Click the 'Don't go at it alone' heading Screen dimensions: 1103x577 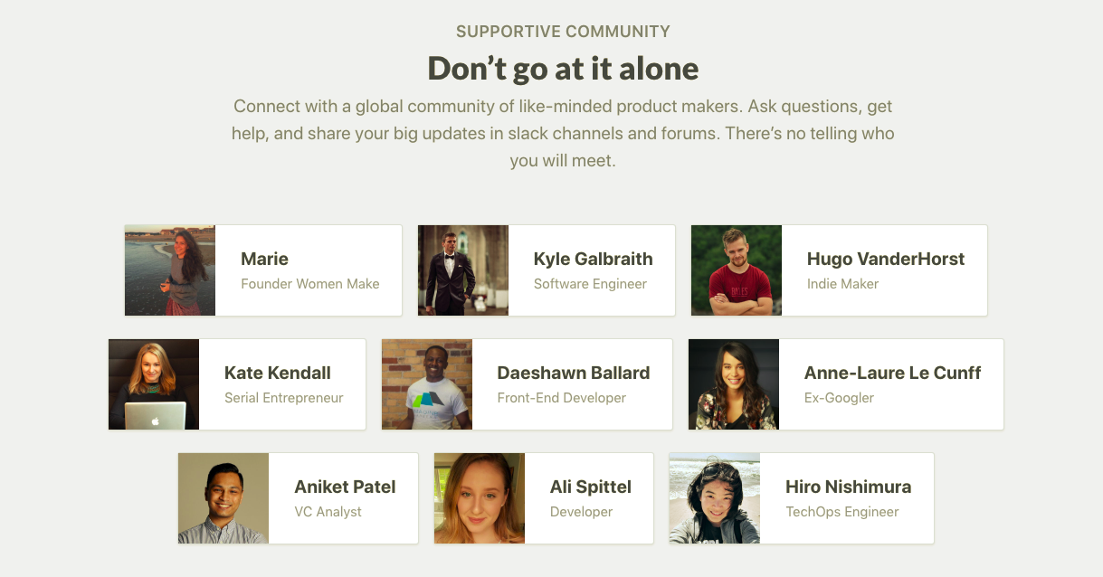coord(563,69)
